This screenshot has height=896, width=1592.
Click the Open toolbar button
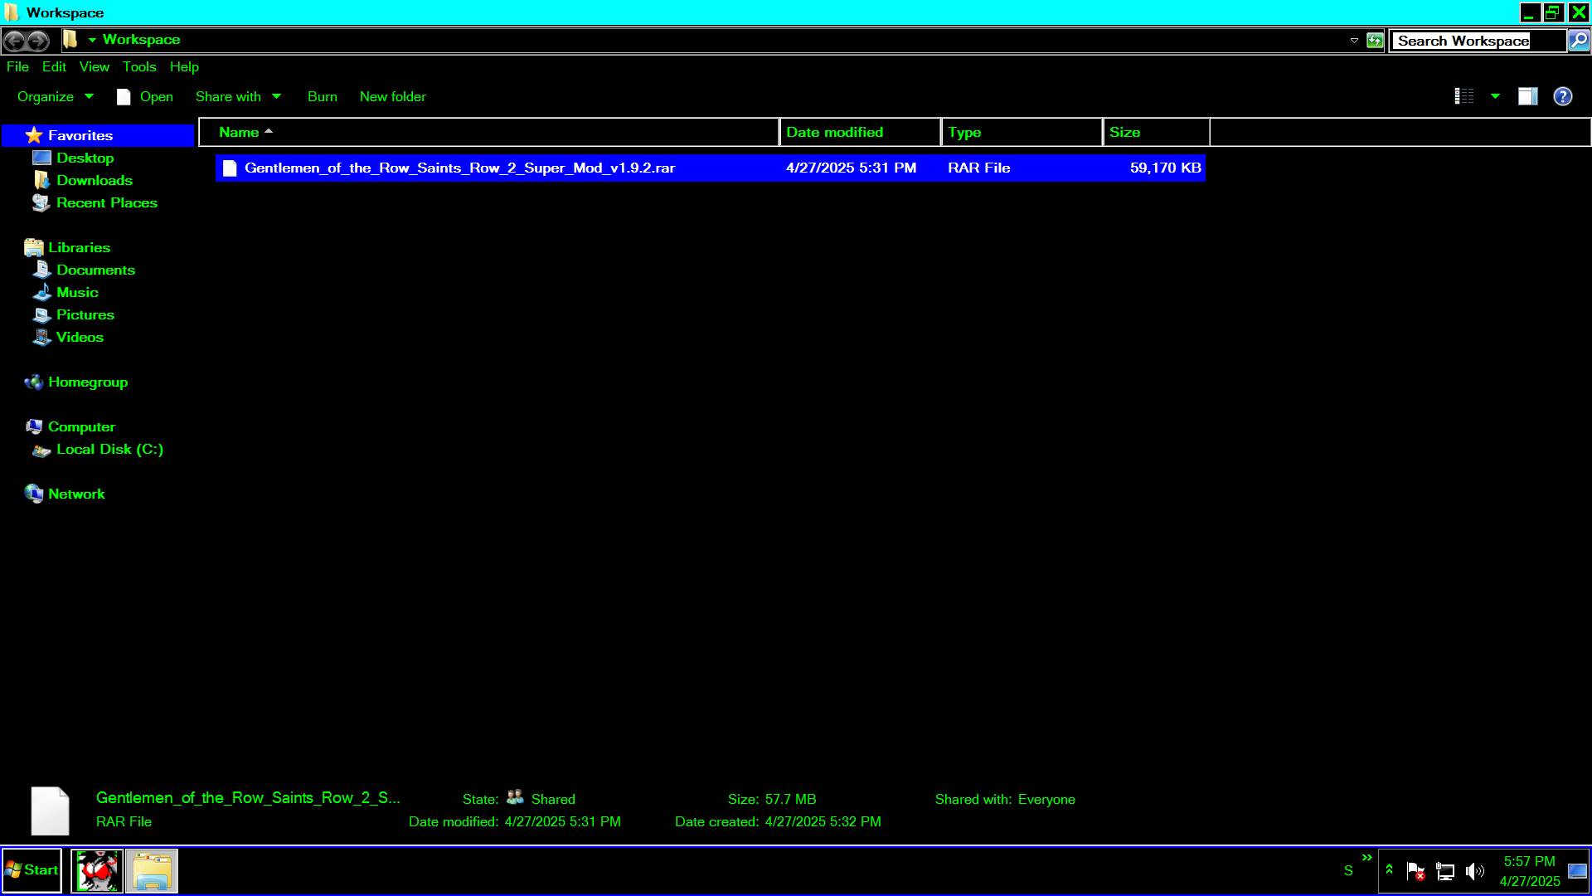(145, 96)
